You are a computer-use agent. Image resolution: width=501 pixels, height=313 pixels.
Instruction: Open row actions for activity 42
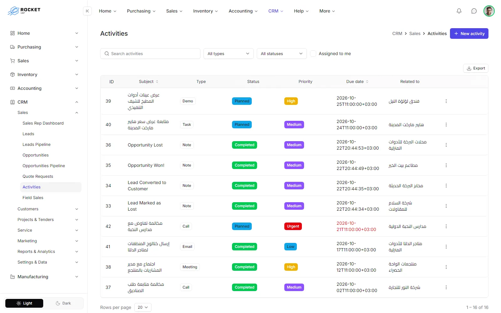point(446,226)
